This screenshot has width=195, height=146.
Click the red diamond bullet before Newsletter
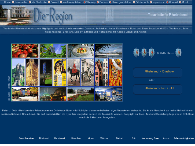point(13,2)
